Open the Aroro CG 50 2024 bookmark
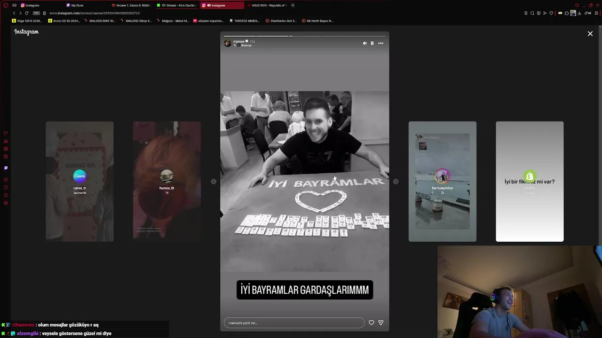This screenshot has height=338, width=602. (x=64, y=21)
